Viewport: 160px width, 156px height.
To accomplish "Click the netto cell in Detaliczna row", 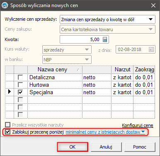I will click(x=97, y=77).
